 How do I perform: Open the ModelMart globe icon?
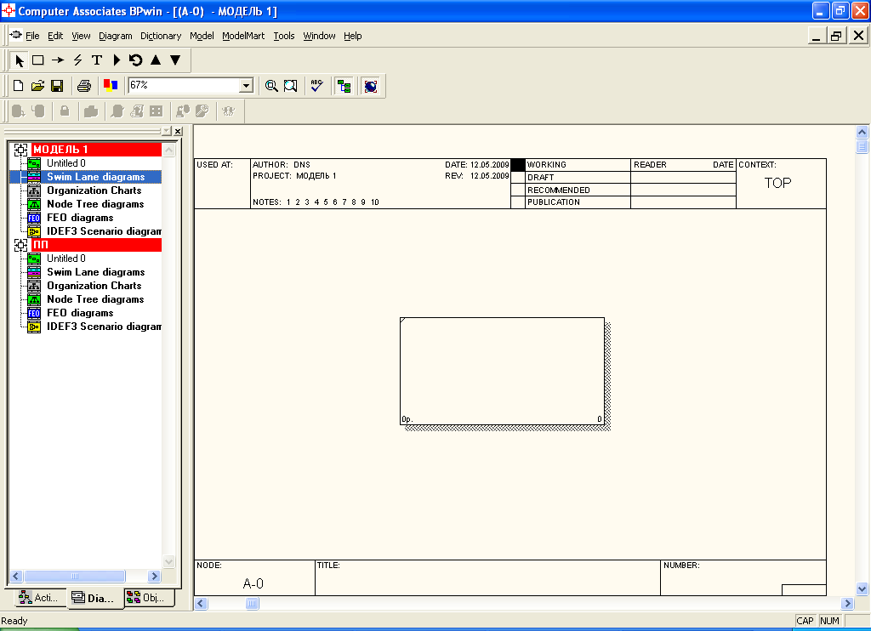pos(370,86)
